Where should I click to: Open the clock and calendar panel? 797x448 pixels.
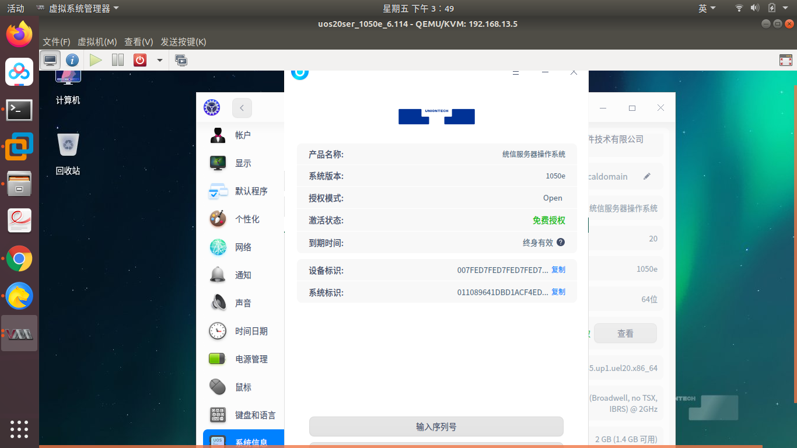pyautogui.click(x=418, y=8)
